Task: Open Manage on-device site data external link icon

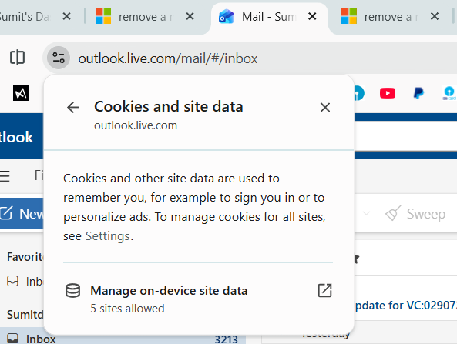Action: pos(325,290)
